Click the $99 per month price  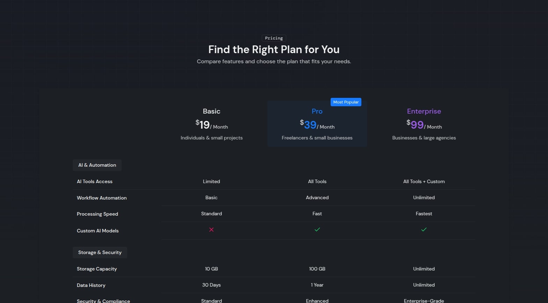(424, 125)
